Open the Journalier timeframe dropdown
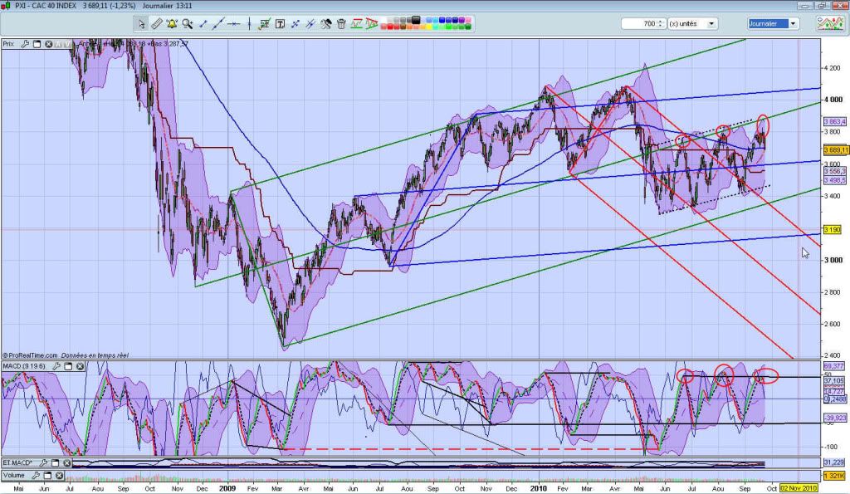 coord(793,23)
